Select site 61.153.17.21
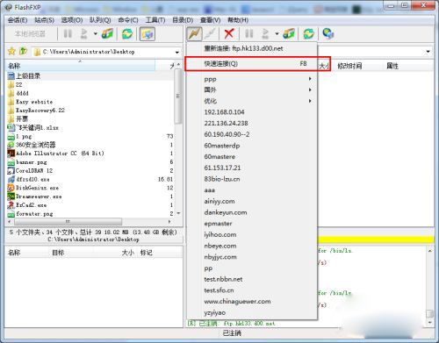Image resolution: width=439 pixels, height=343 pixels. click(x=252, y=168)
